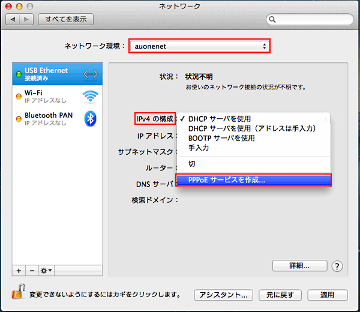Viewport: 360px width, 312px height.
Task: Click the 適用 apply button
Action: pos(328,295)
